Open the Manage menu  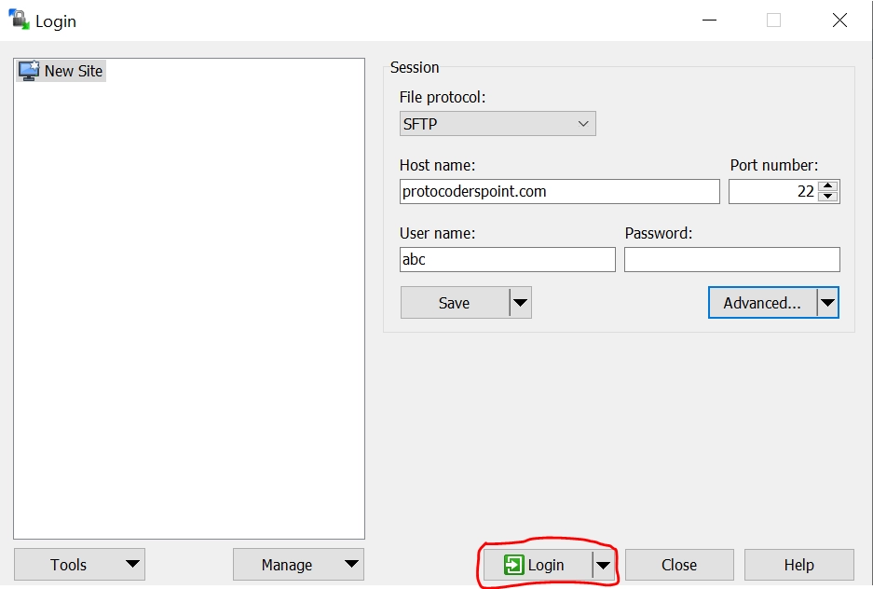pyautogui.click(x=297, y=564)
